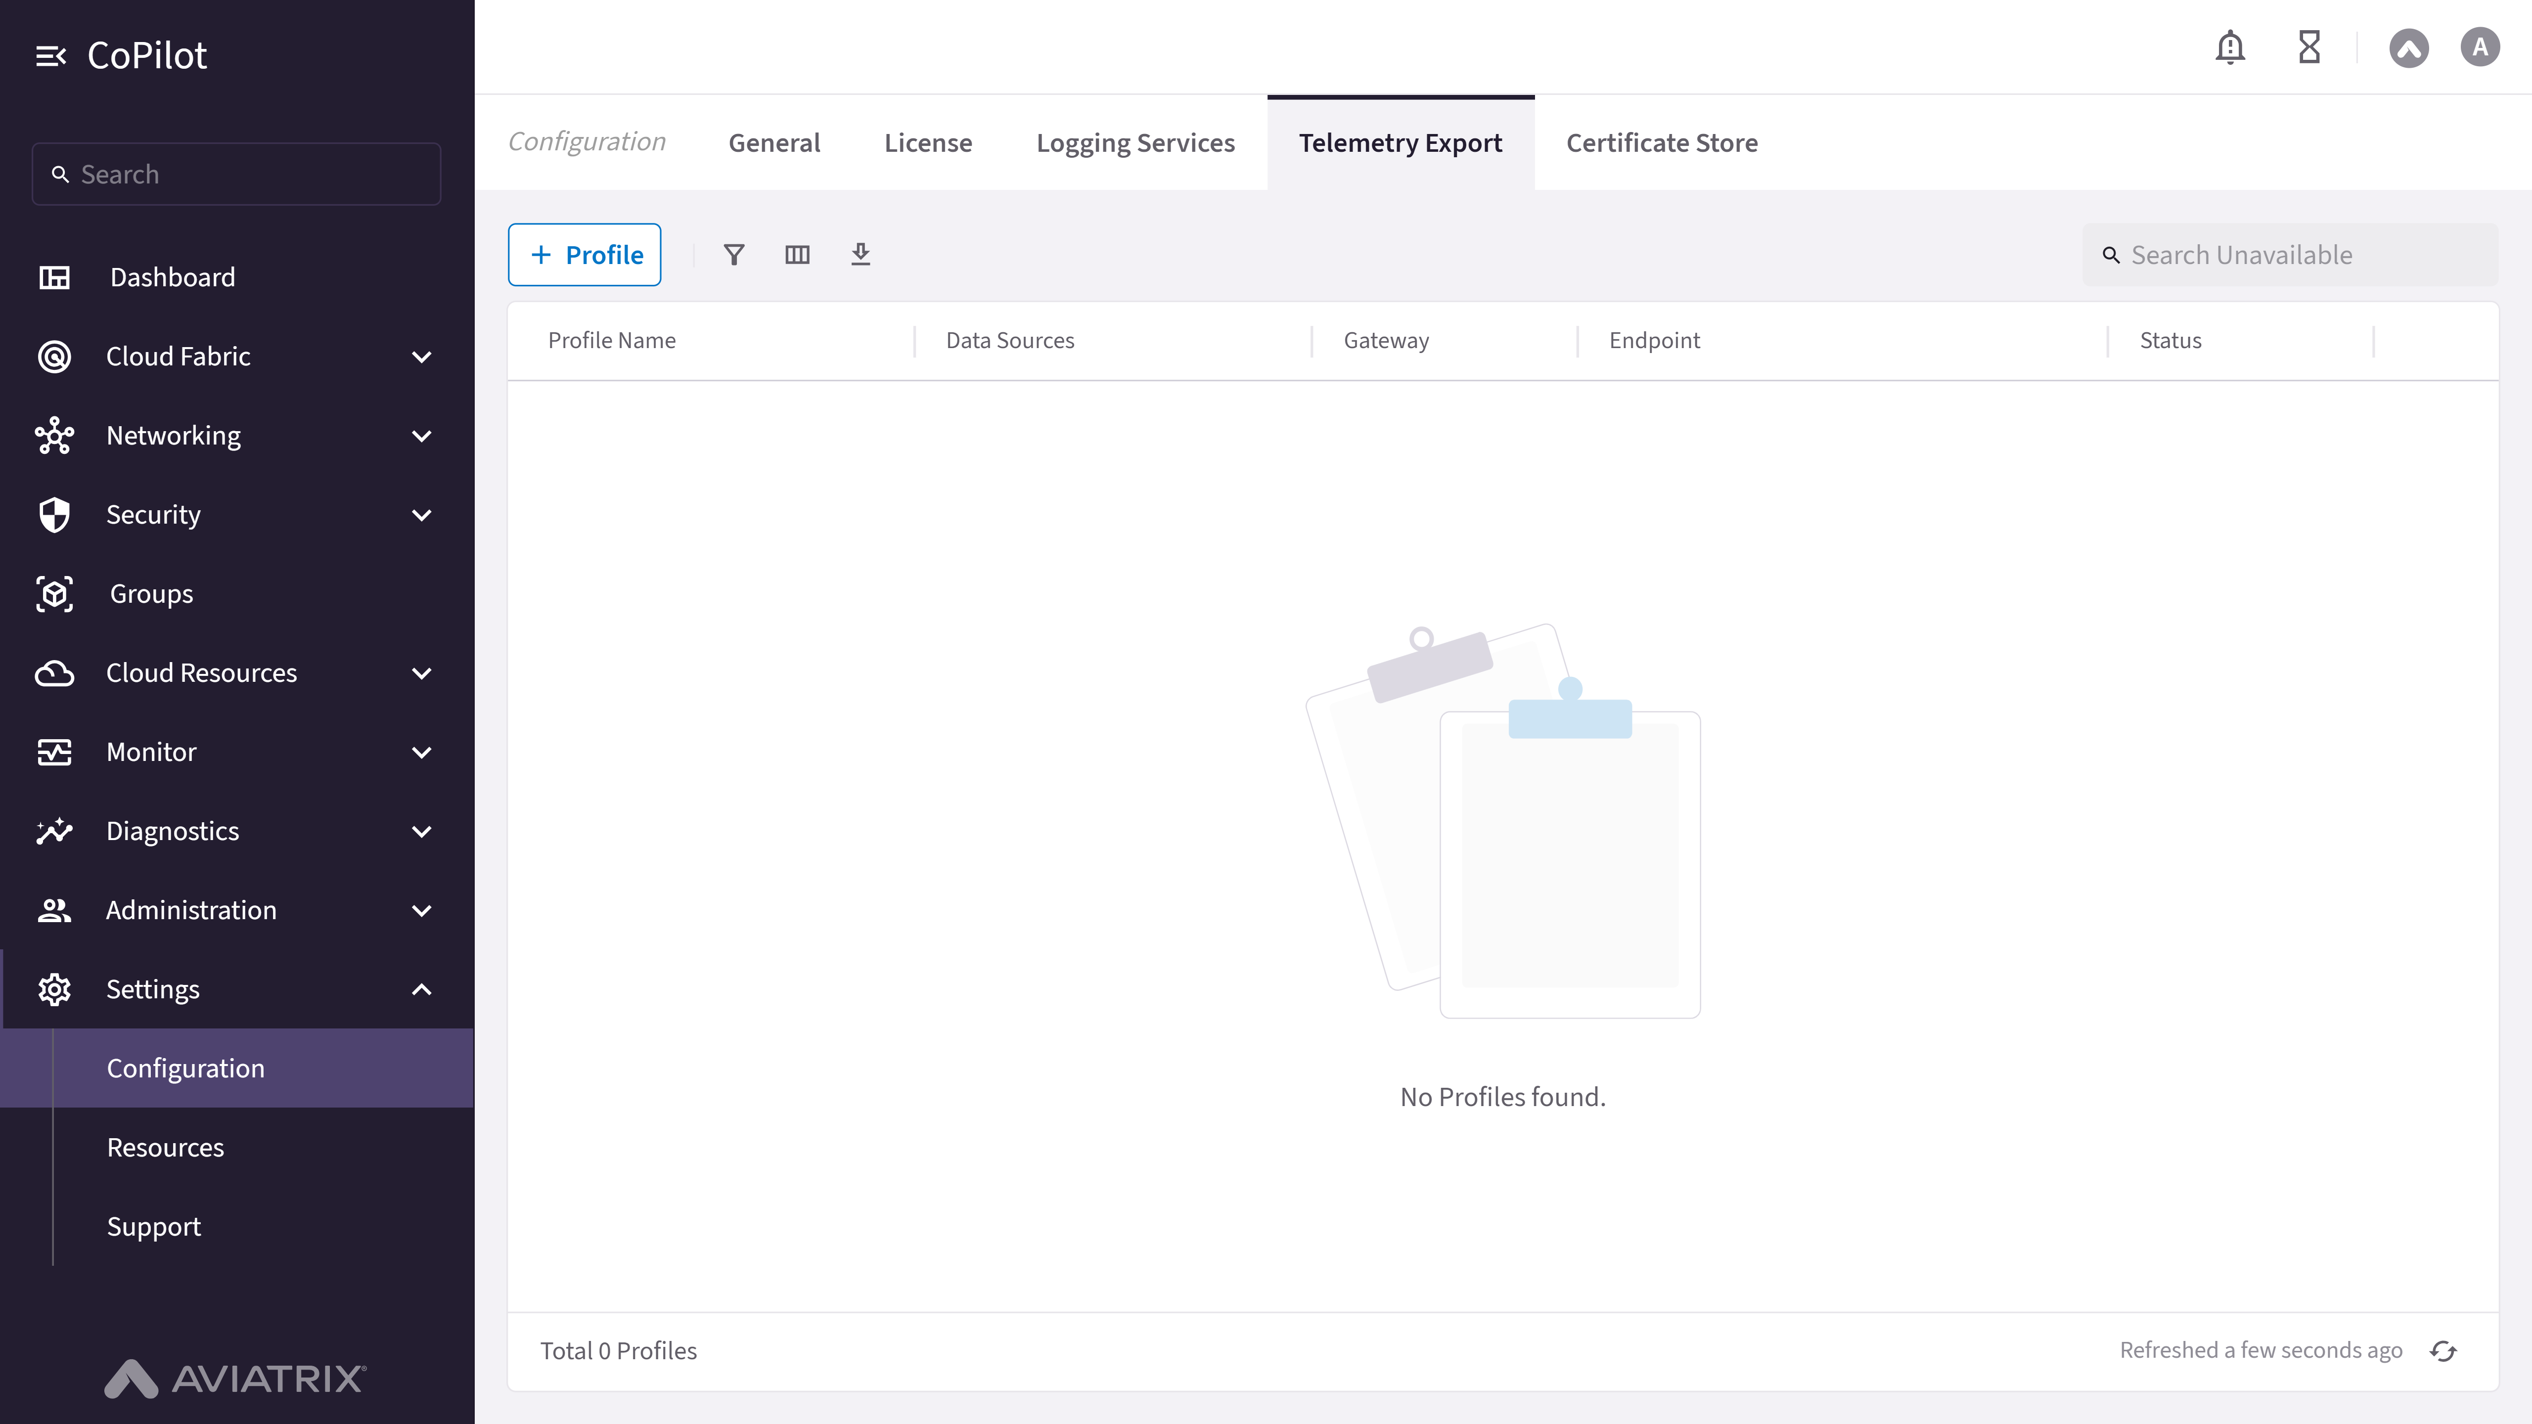Expand Security chevron

(422, 515)
